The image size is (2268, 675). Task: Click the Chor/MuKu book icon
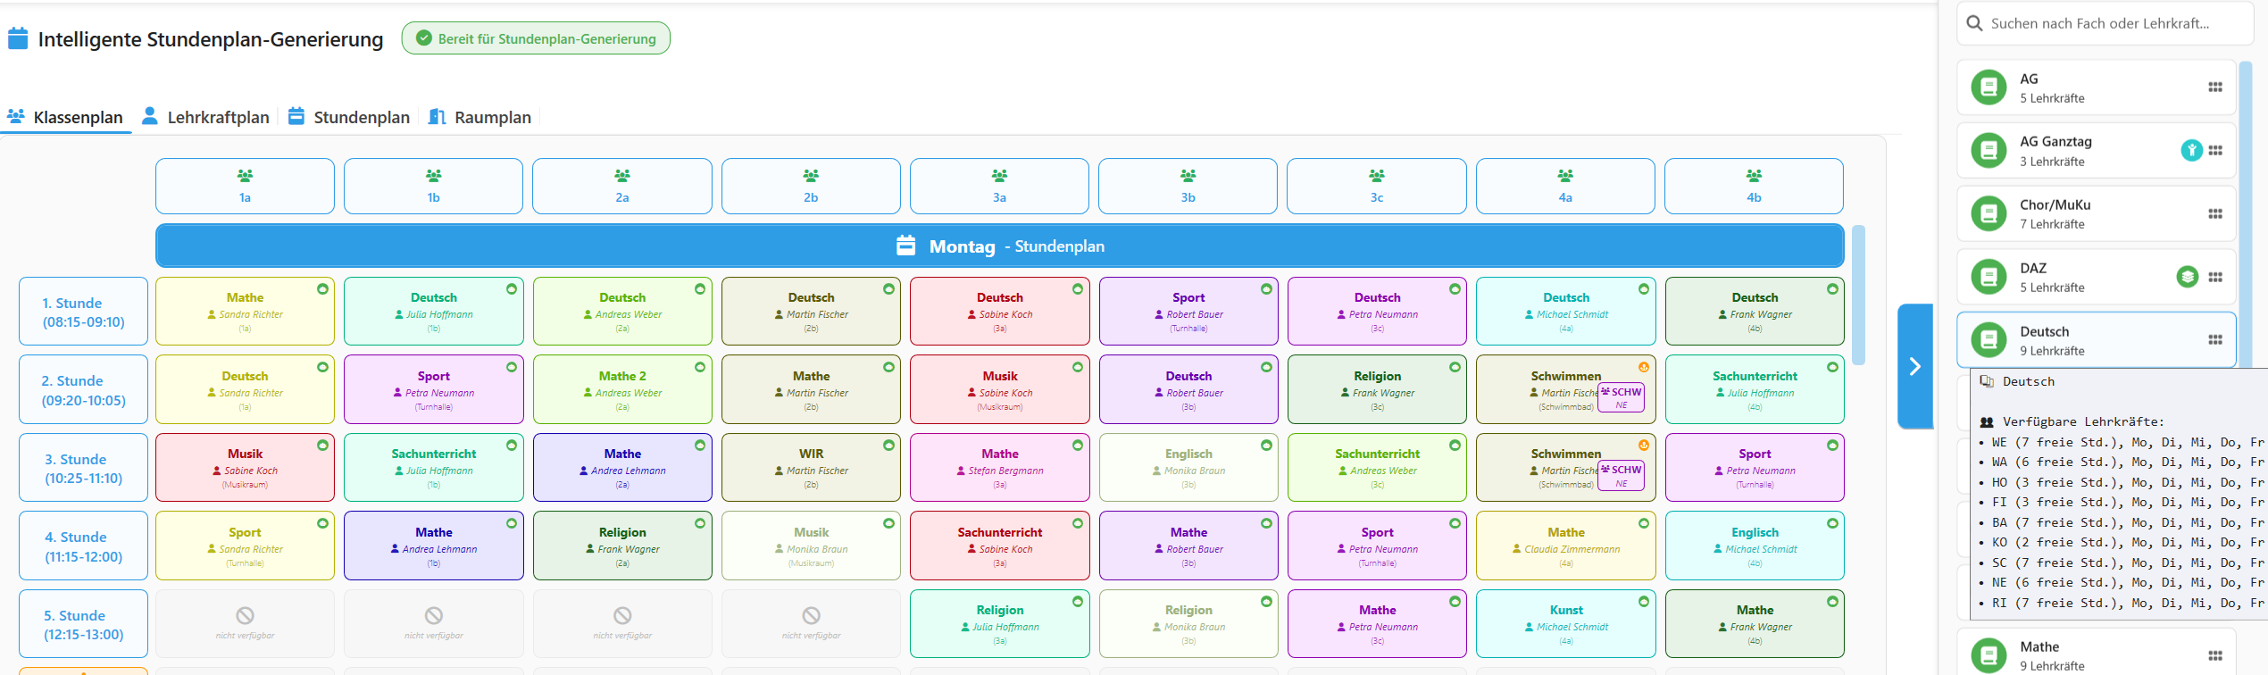1989,214
